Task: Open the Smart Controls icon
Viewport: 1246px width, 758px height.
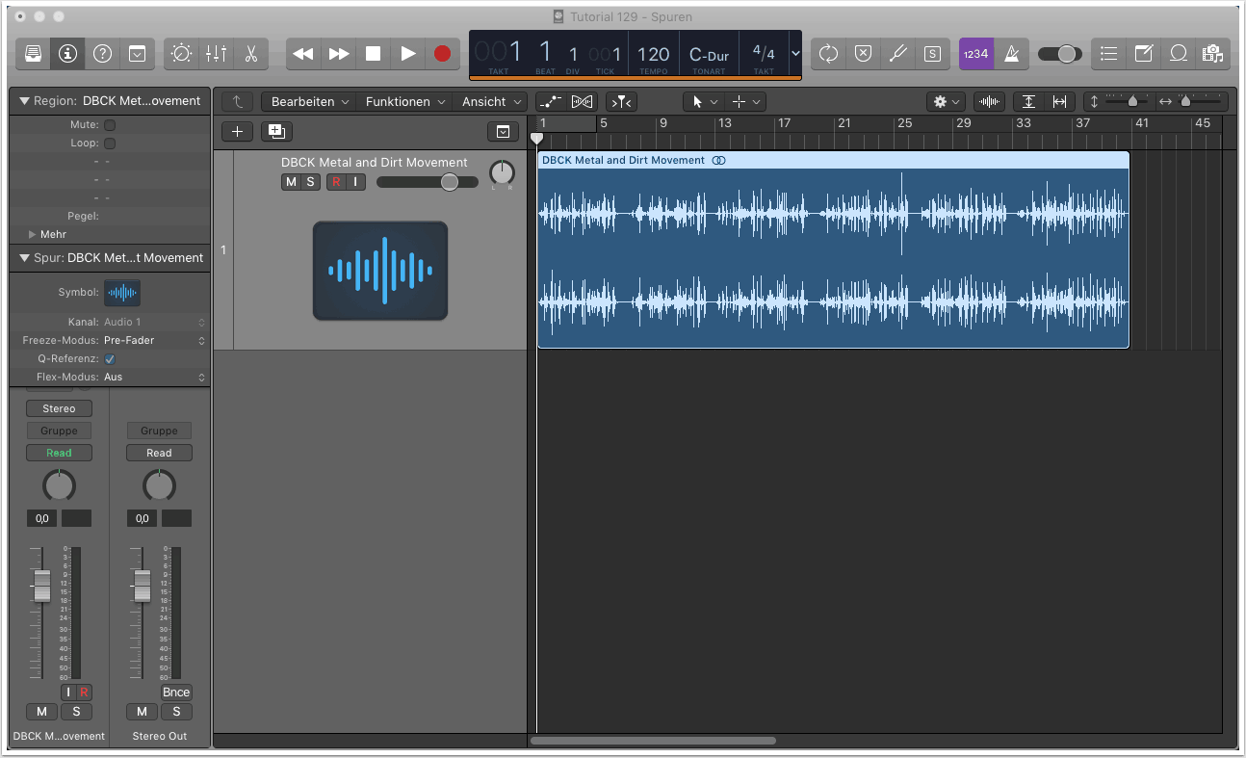Action: pyautogui.click(x=180, y=54)
